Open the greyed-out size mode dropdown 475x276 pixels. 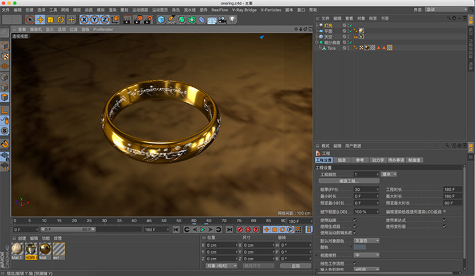pyautogui.click(x=259, y=266)
